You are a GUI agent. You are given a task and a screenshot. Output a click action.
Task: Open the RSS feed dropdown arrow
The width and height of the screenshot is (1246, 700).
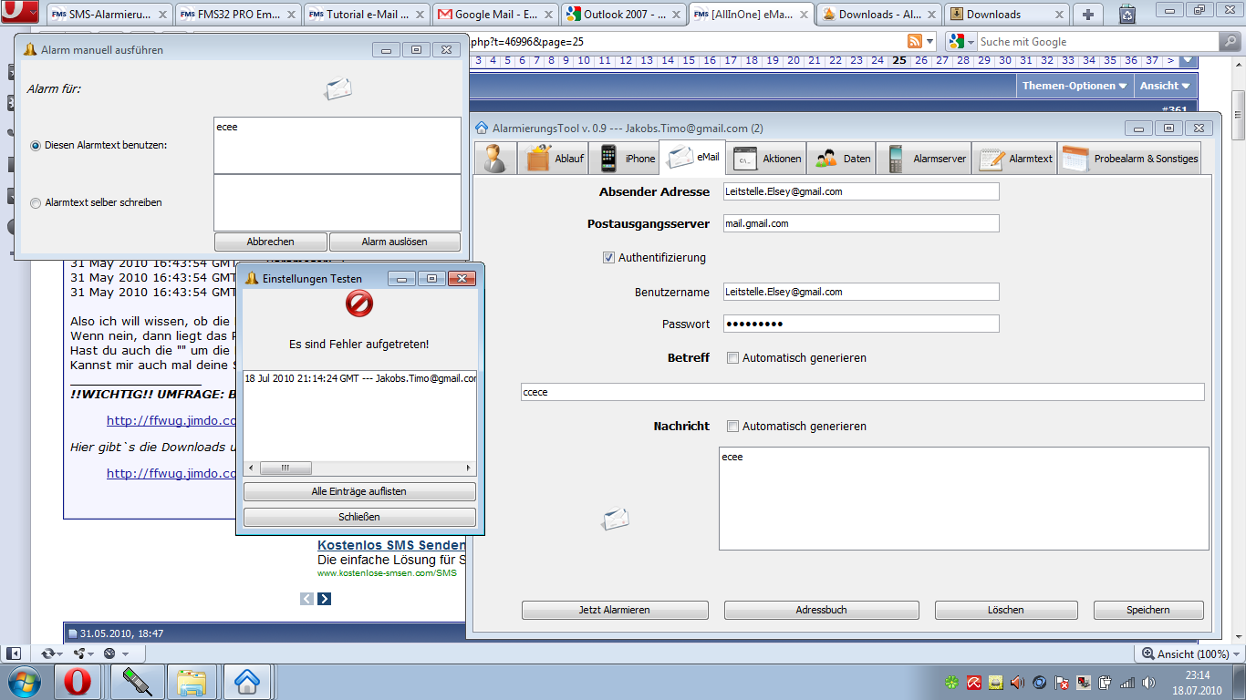click(930, 42)
